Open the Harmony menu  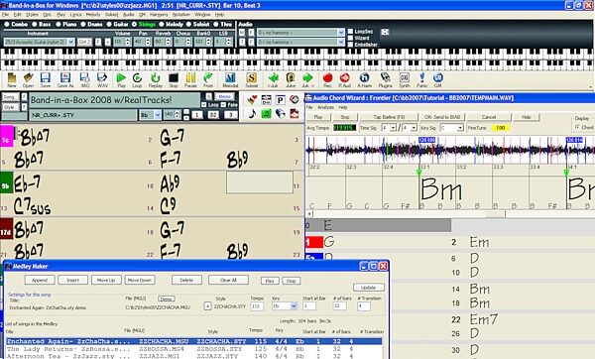coord(159,15)
